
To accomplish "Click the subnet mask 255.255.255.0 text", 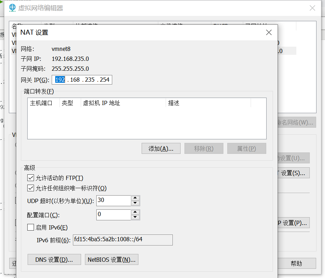I will coord(70,69).
